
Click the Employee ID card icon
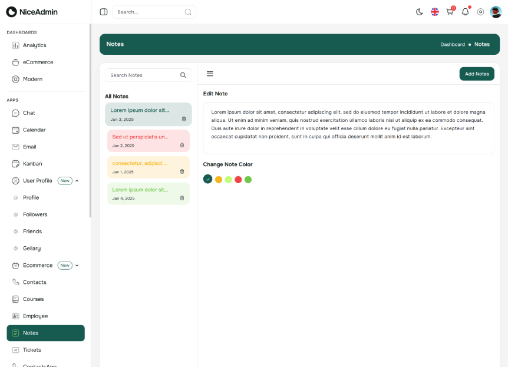15,316
